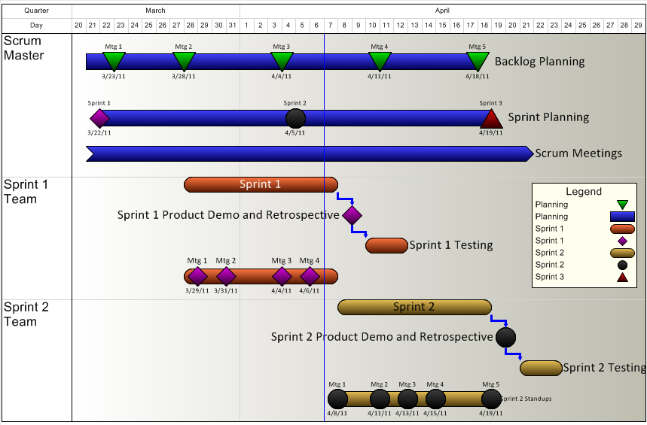
Task: Select the Mtg 3 purple diamond dated 4/4/11
Action: 282,276
